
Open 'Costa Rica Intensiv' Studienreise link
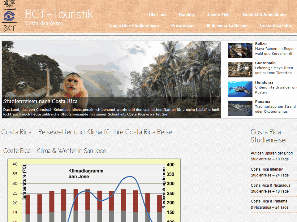click(269, 172)
